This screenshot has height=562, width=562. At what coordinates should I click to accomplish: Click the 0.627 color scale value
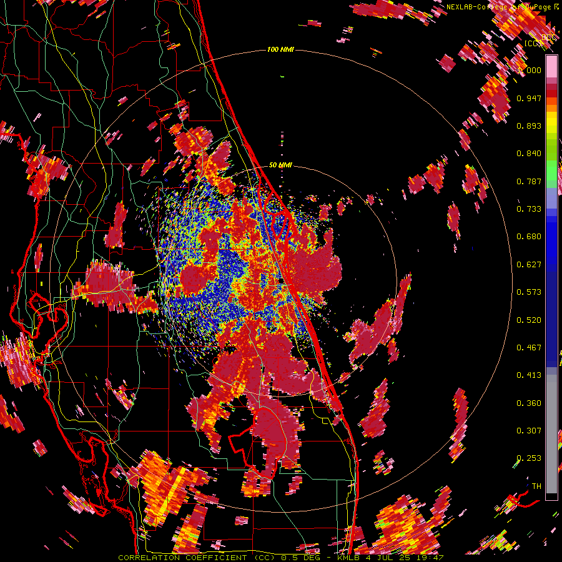(x=529, y=265)
